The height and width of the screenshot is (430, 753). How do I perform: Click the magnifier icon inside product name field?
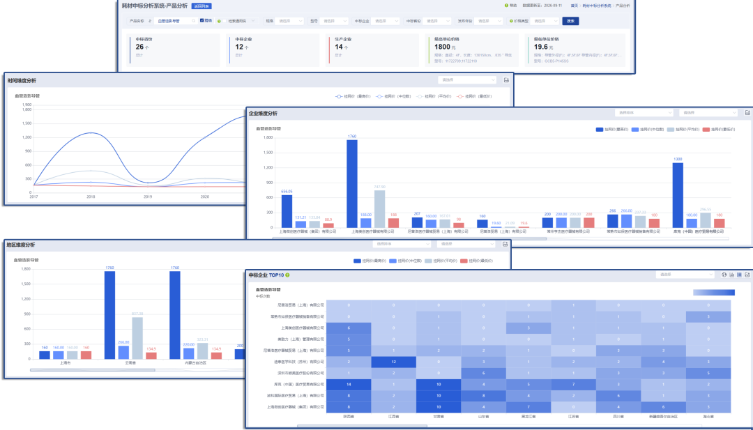194,21
